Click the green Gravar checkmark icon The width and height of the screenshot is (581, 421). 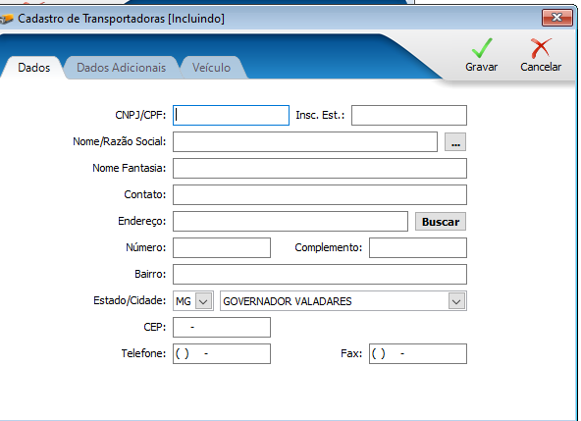pos(482,48)
